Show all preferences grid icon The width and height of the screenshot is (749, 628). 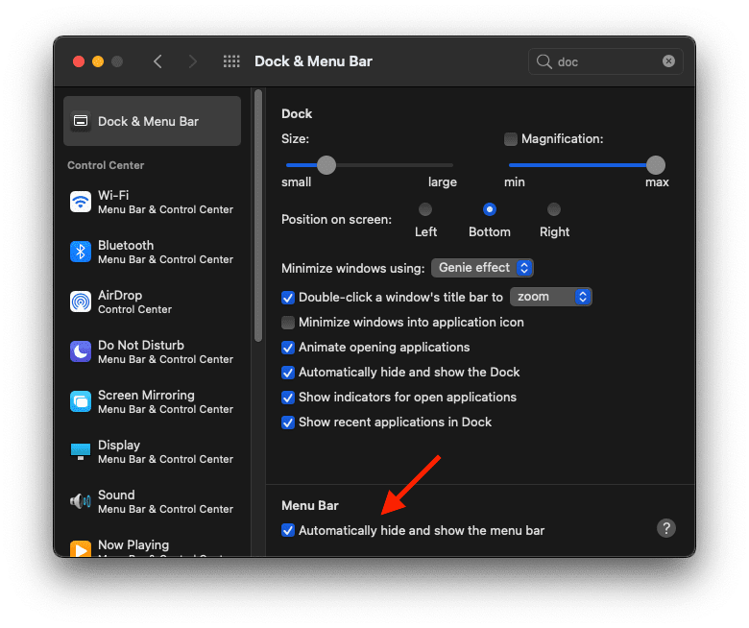[231, 61]
